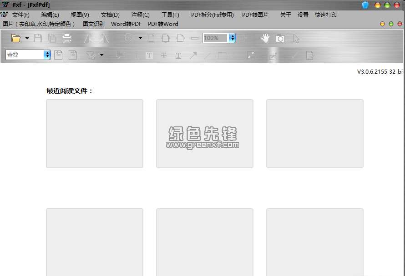
Task: Click 图文识别 menu item
Action: [93, 24]
